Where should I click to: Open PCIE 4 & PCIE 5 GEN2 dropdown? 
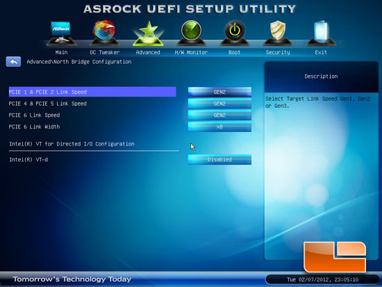pyautogui.click(x=219, y=104)
